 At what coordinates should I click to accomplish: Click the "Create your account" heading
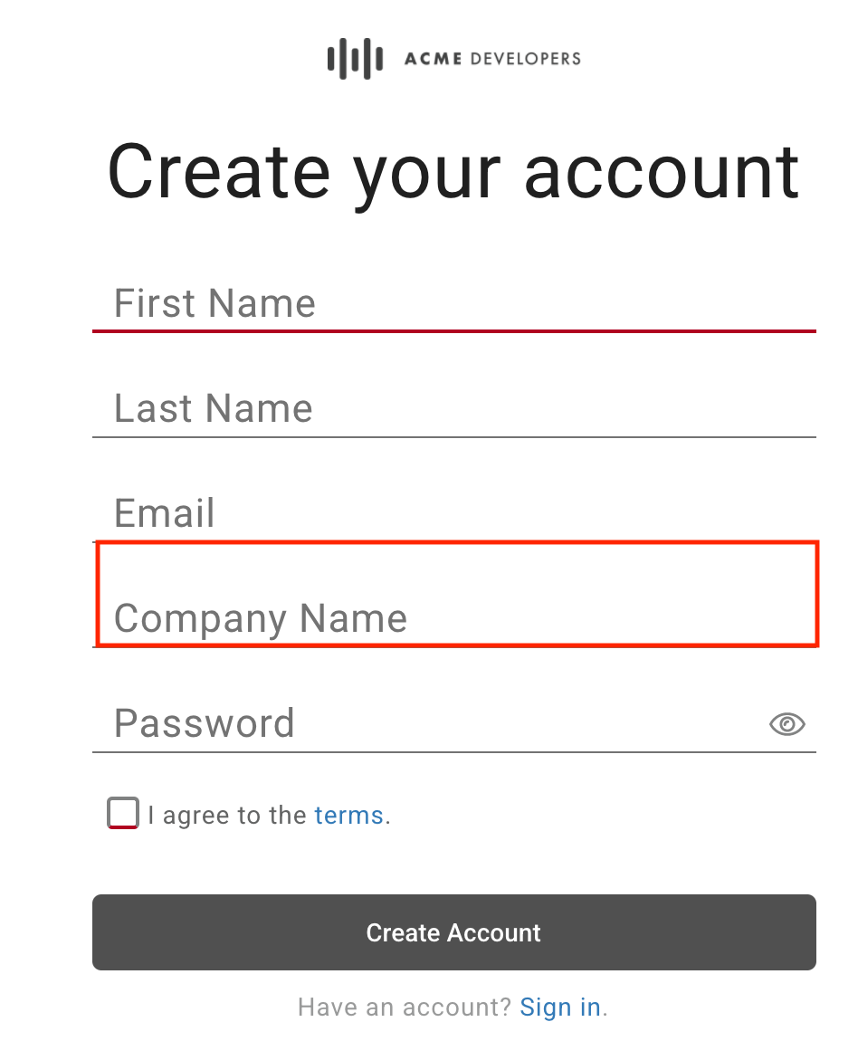pos(453,171)
